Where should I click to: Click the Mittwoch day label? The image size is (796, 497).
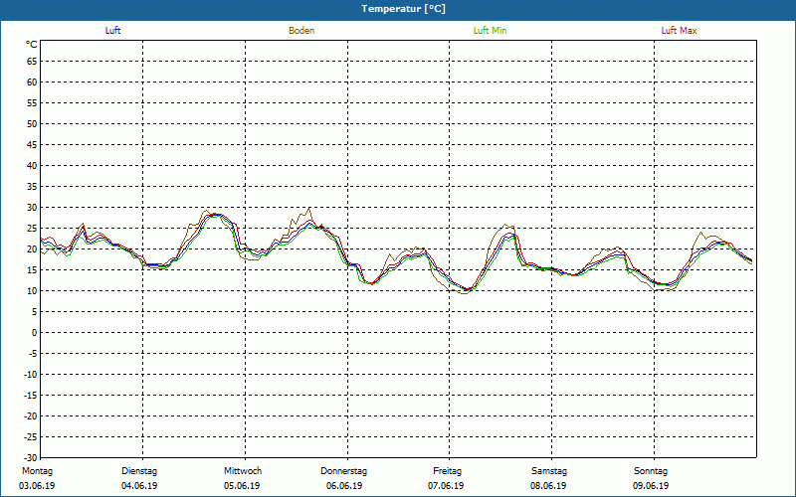pyautogui.click(x=243, y=471)
